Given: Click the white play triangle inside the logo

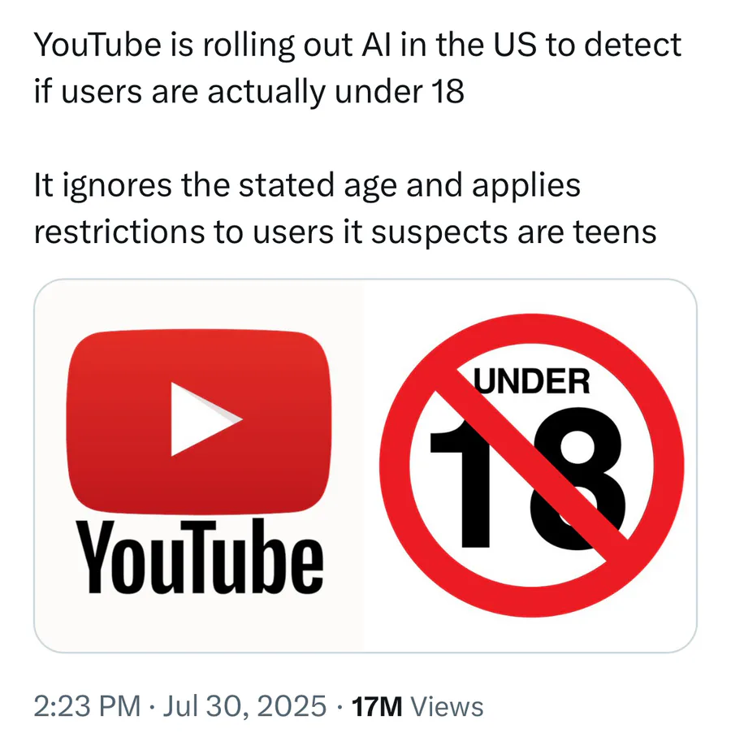Looking at the screenshot, I should click(x=206, y=419).
